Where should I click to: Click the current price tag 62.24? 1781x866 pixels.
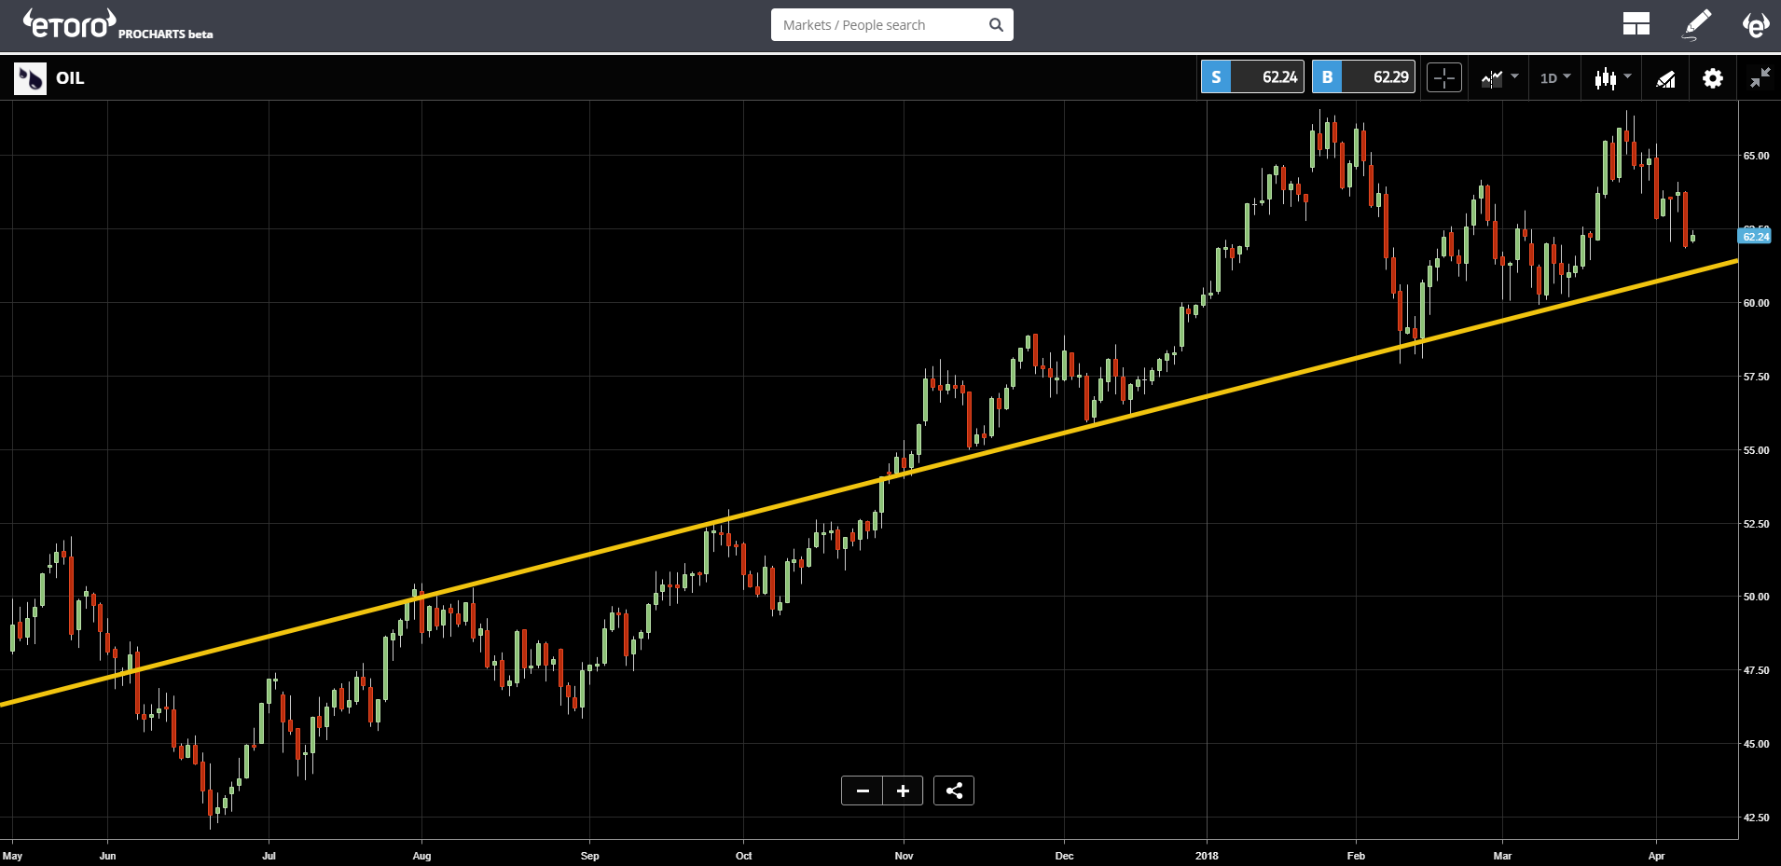tap(1756, 237)
